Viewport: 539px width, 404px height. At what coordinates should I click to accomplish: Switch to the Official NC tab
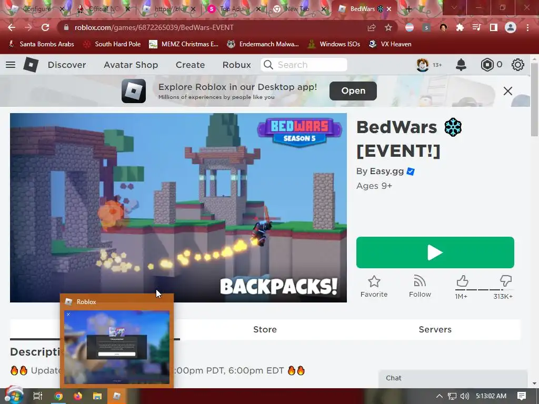pos(103,9)
